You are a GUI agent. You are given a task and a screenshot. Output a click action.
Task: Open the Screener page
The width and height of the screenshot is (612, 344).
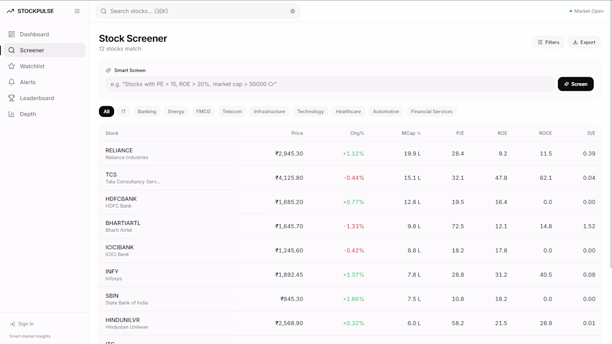[45, 50]
